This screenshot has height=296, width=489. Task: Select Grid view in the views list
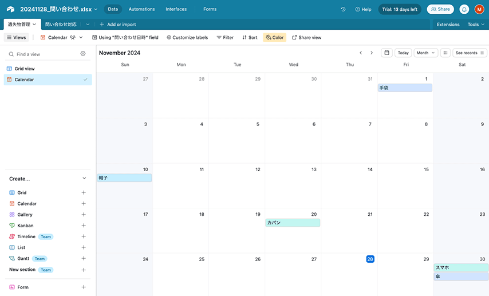click(48, 69)
